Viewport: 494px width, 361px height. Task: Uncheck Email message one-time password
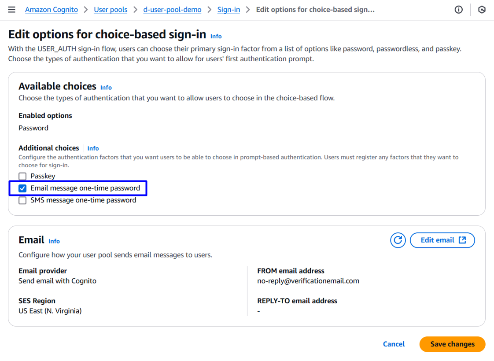pos(22,188)
